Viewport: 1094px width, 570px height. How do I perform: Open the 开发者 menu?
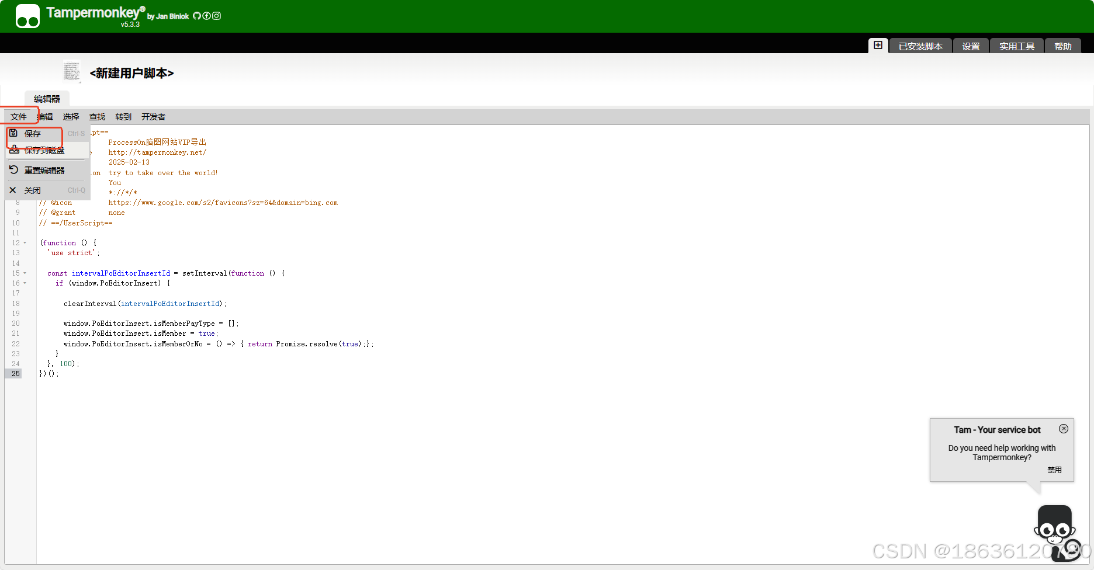pyautogui.click(x=153, y=117)
